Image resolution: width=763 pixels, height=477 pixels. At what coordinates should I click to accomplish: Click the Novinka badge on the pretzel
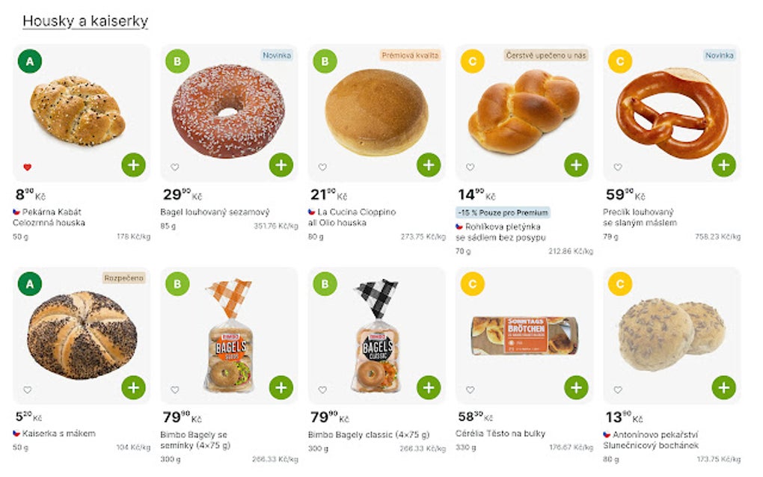tap(720, 55)
